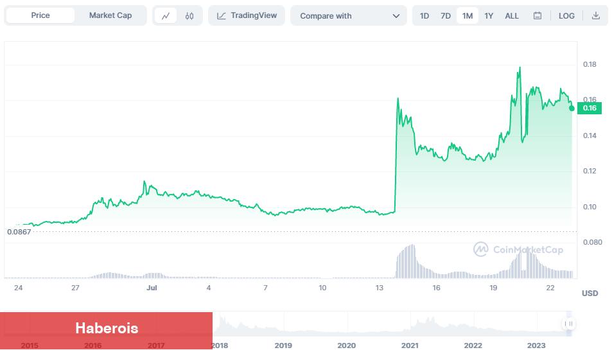Show ALL time range
This screenshot has height=350, width=612.
tap(512, 16)
